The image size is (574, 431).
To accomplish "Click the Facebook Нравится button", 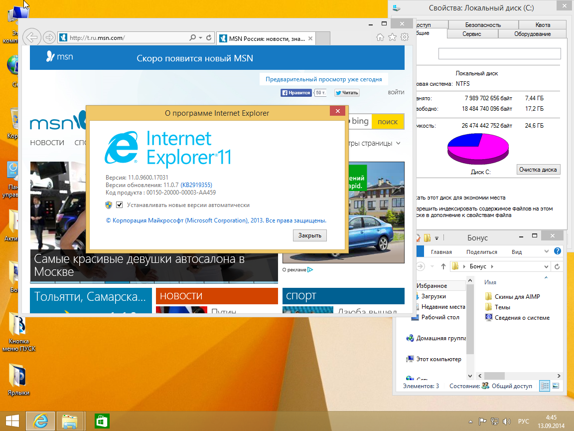I will point(296,93).
